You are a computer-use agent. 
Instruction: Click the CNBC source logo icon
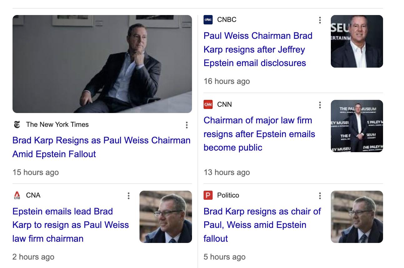click(x=208, y=20)
